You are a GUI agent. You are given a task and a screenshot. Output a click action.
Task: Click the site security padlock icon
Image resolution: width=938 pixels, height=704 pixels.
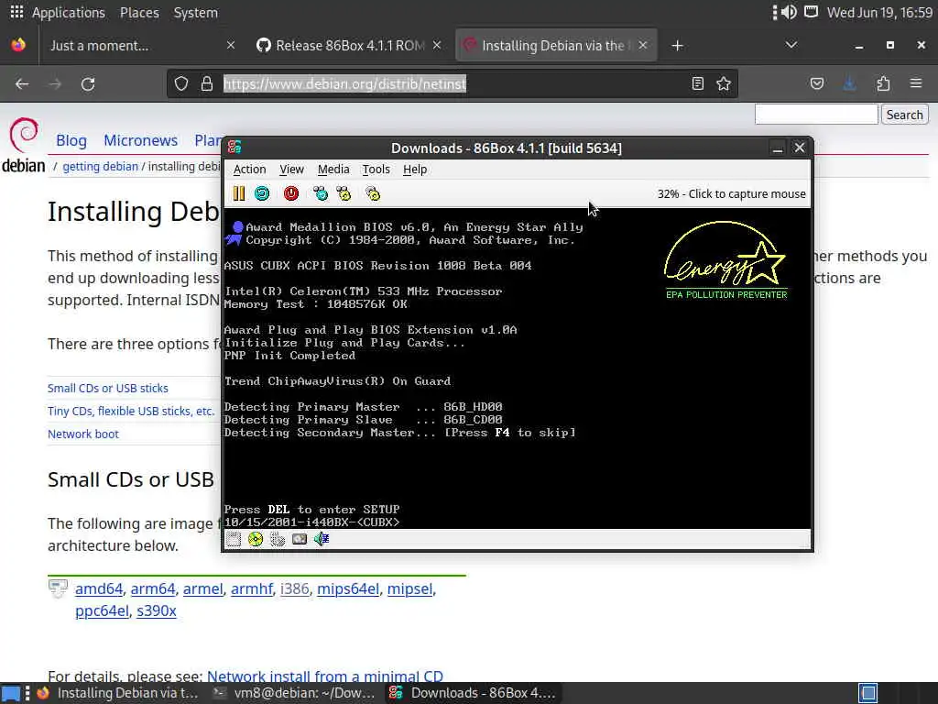coord(207,83)
